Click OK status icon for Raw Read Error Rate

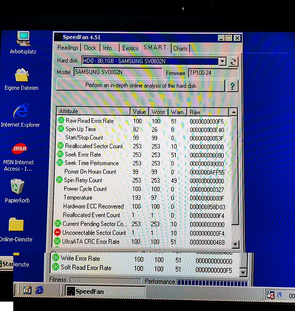pos(61,120)
